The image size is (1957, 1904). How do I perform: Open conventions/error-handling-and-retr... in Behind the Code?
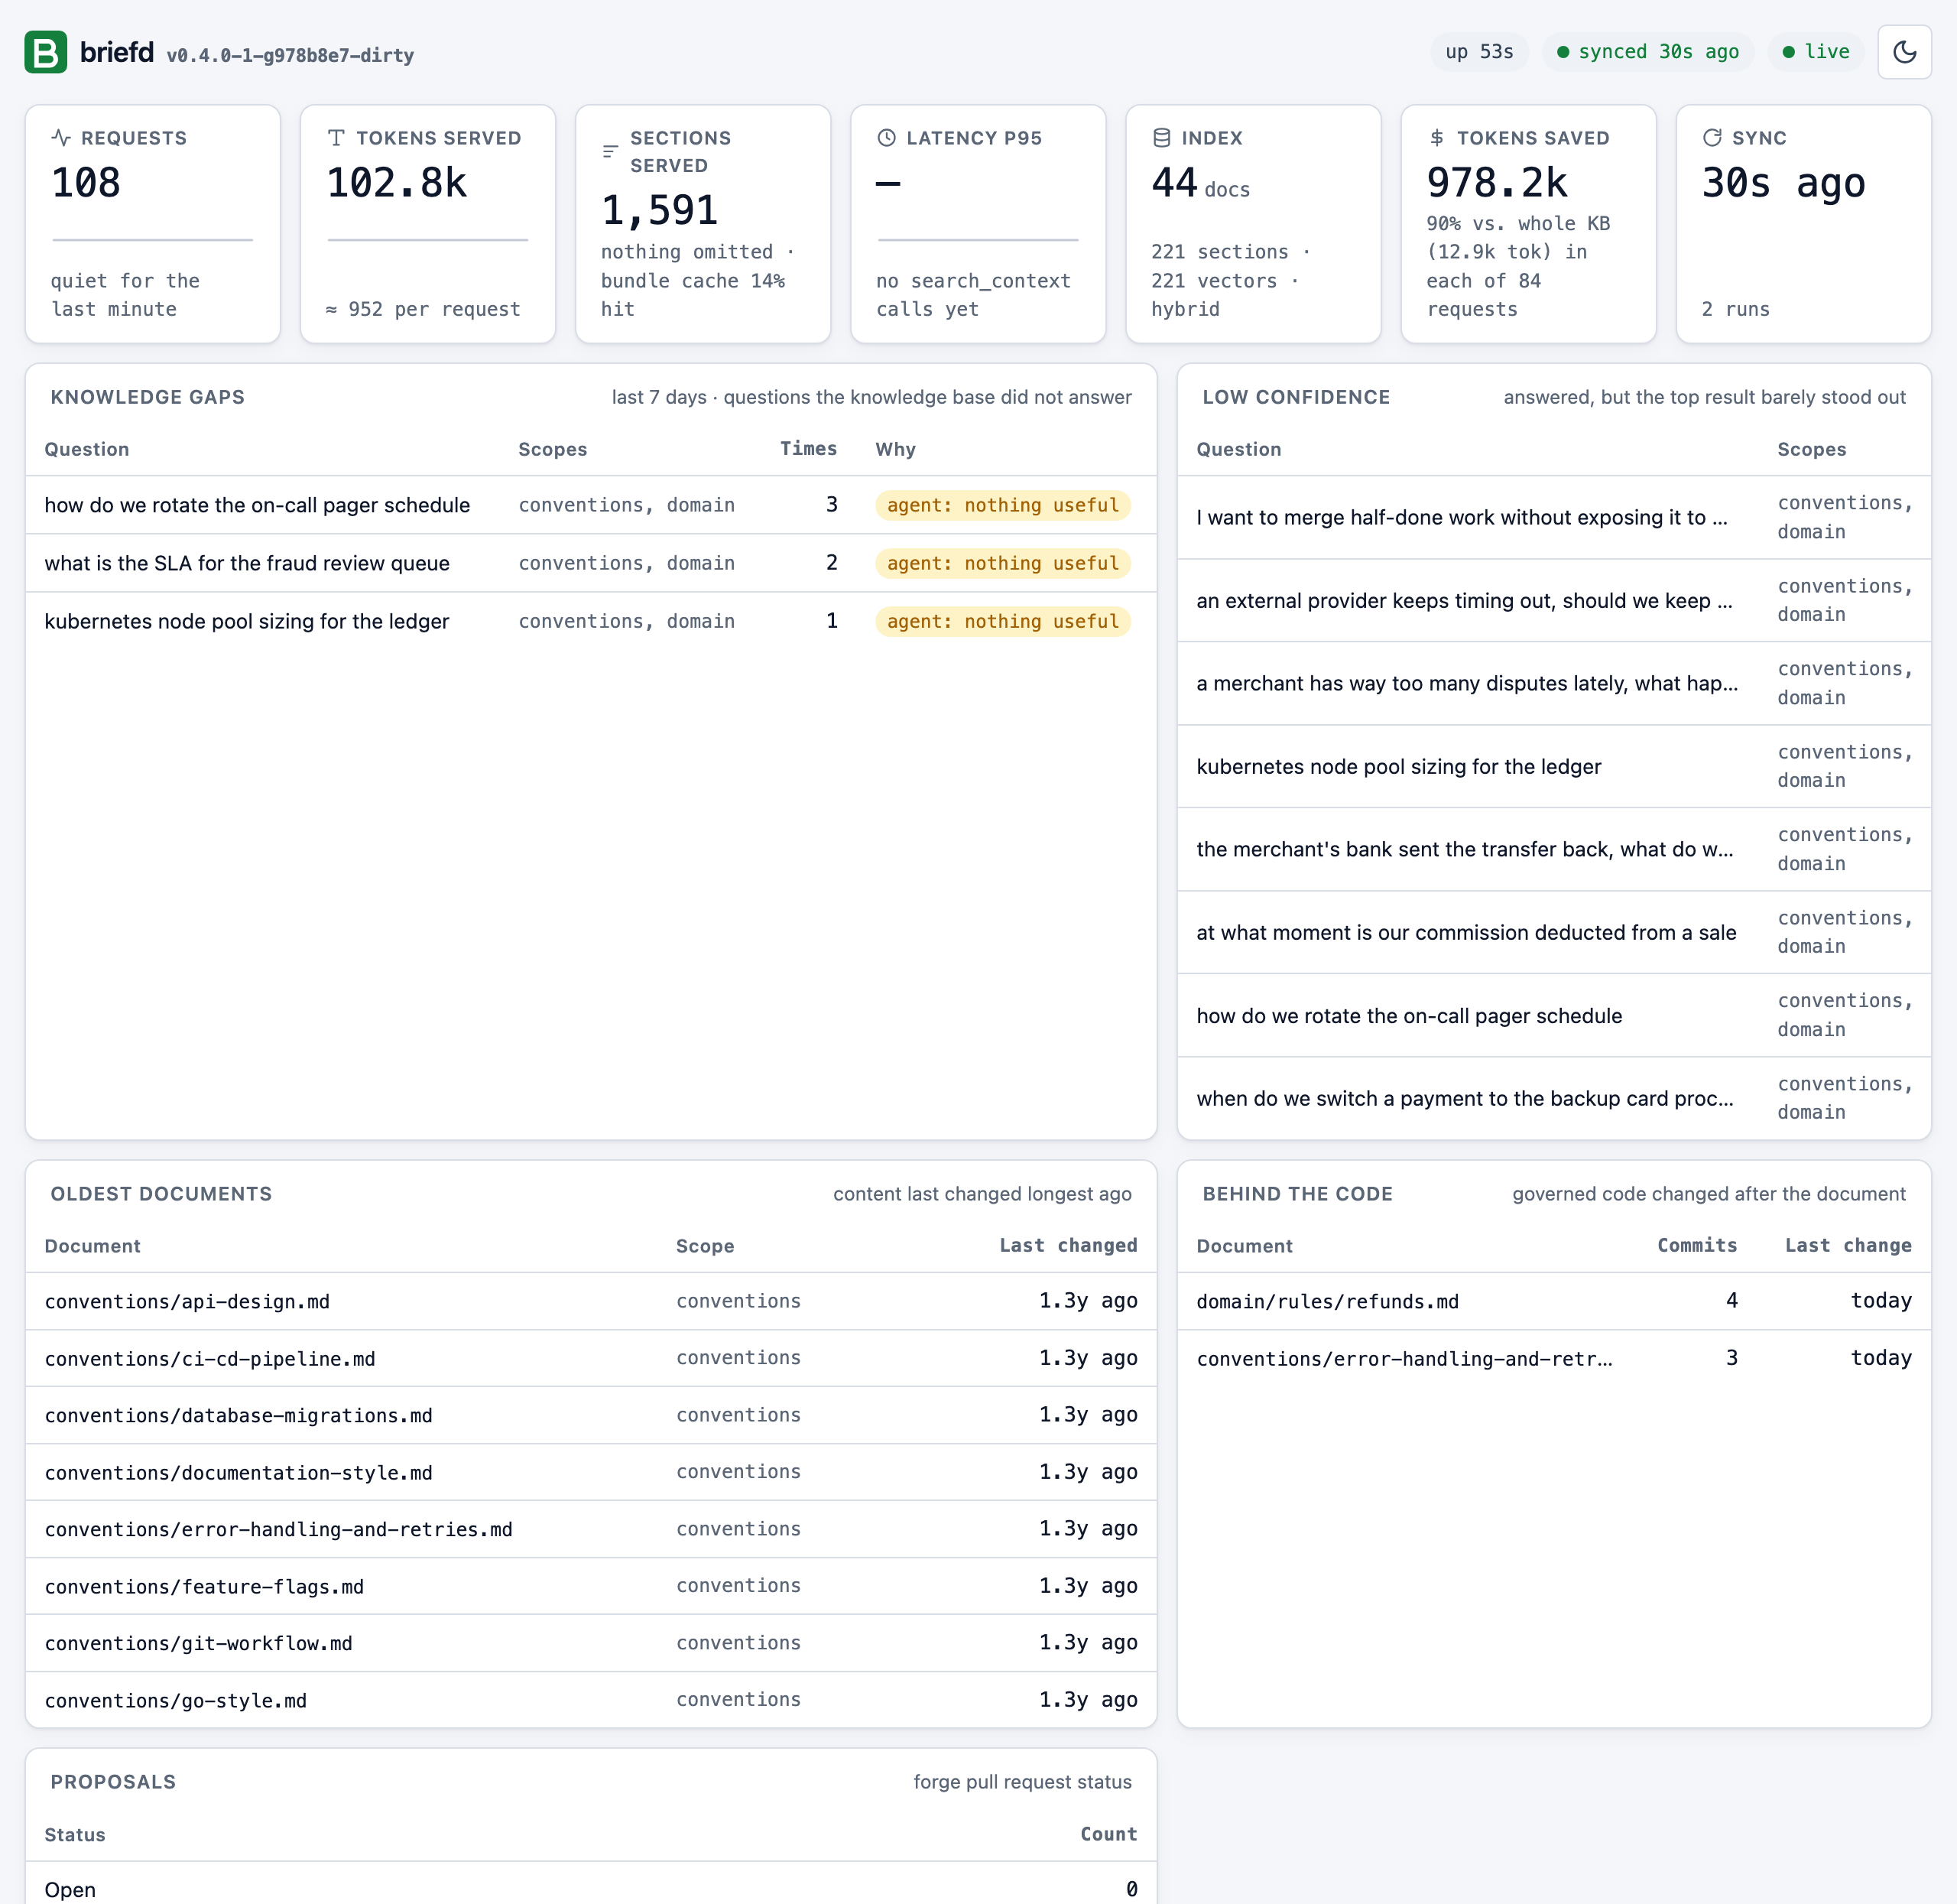[x=1554, y=1358]
